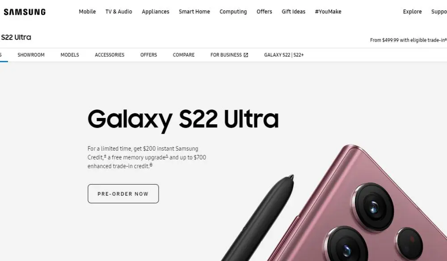Go to the Offers navigation item
The height and width of the screenshot is (261, 447).
tap(264, 12)
